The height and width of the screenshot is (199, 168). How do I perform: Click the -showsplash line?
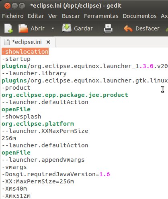coord(21,117)
